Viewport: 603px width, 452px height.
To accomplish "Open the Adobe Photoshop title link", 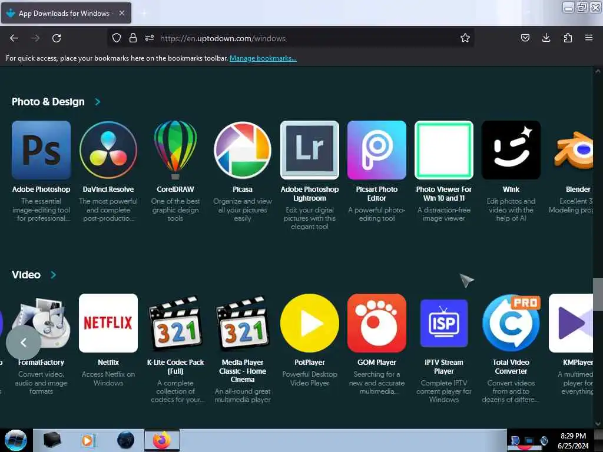I will [41, 190].
